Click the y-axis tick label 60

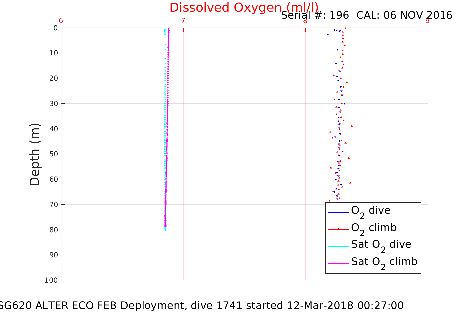[x=53, y=179]
